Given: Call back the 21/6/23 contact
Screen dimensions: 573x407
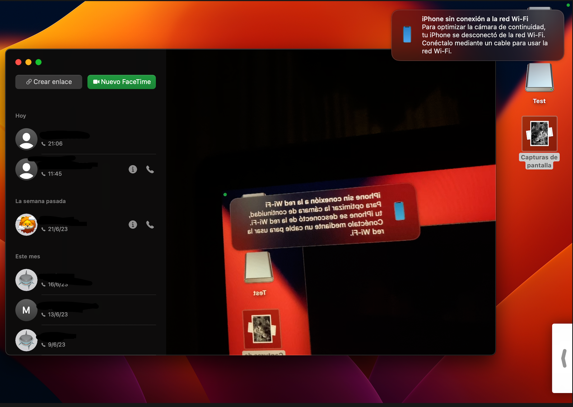Looking at the screenshot, I should (150, 225).
